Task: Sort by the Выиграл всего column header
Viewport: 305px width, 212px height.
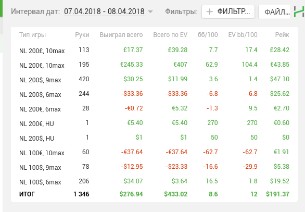Action: point(121,35)
